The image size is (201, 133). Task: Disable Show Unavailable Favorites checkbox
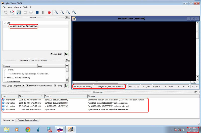[x=28, y=86]
